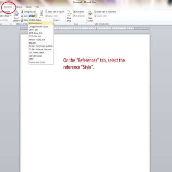Click the APA style combo box field
Screen dimensions: 172x172
click(x=32, y=16)
